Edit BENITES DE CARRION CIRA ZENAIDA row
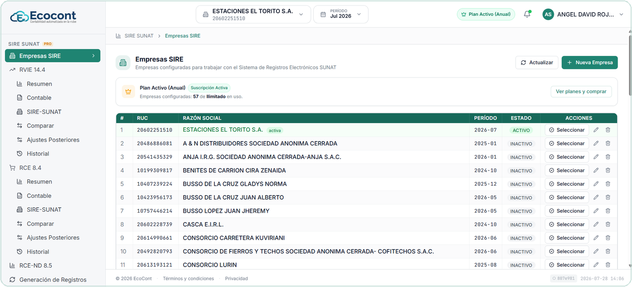 (x=596, y=170)
